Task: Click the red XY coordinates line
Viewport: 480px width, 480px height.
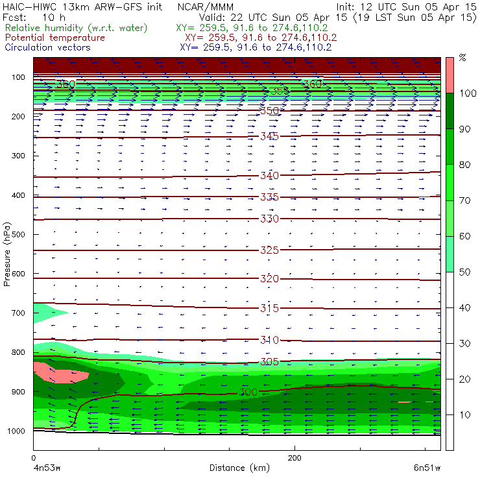Action: coord(261,38)
